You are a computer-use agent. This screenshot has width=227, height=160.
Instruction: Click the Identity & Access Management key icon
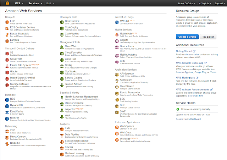pos(62,98)
